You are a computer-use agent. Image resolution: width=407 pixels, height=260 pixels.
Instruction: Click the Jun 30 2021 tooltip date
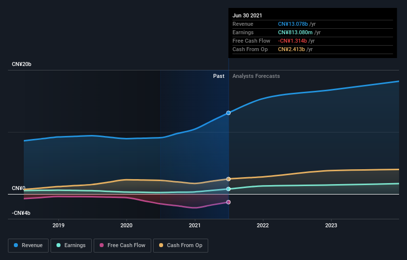point(247,15)
